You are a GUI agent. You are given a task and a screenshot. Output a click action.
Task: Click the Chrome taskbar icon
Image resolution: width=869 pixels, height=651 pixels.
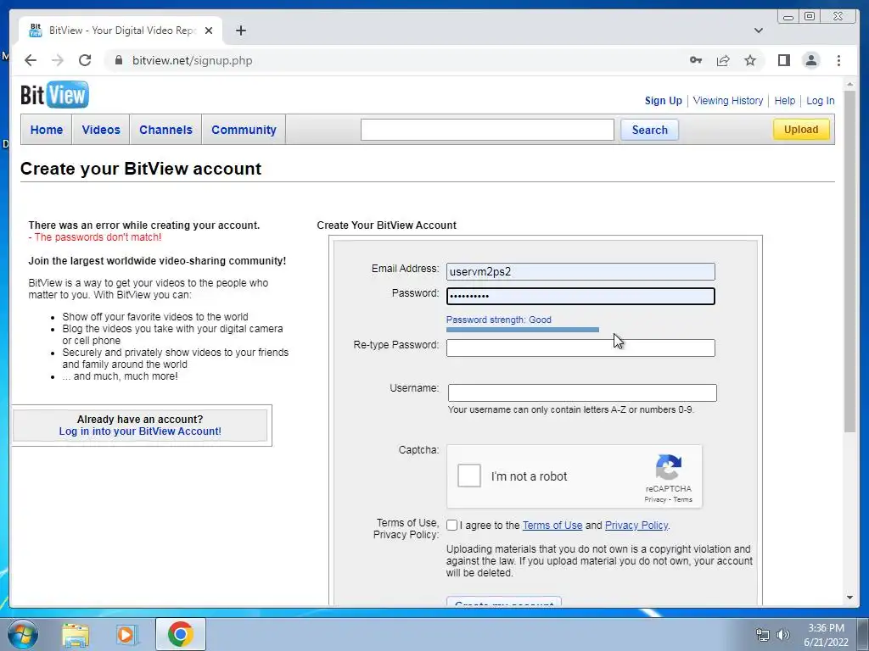(x=180, y=634)
